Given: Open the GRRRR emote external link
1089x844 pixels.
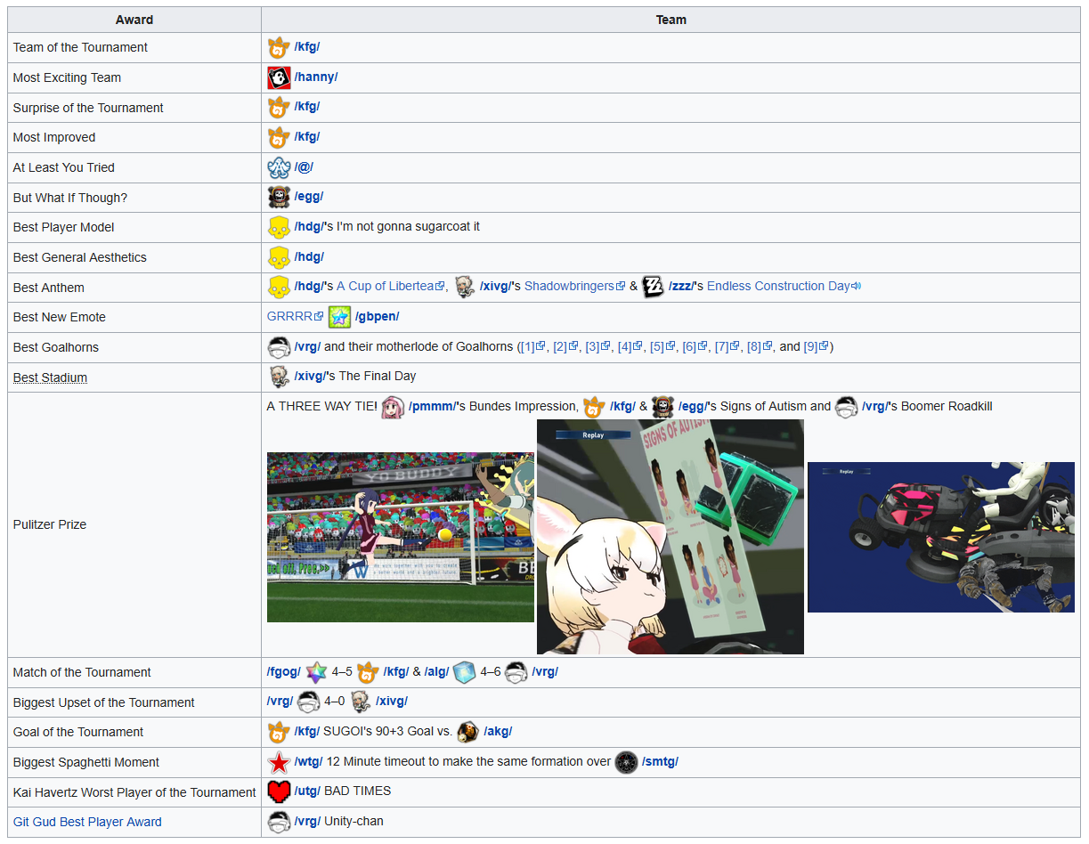Looking at the screenshot, I should click(x=295, y=316).
